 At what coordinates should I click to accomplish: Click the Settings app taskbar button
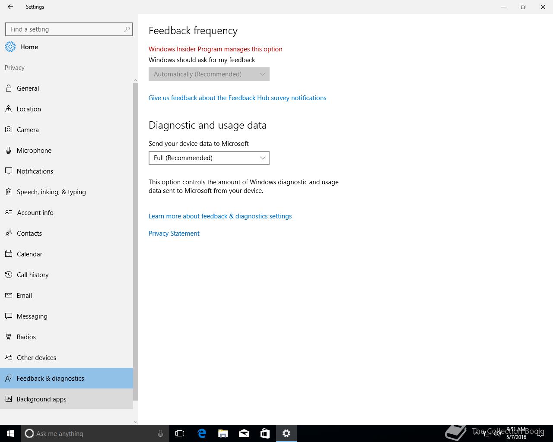286,433
